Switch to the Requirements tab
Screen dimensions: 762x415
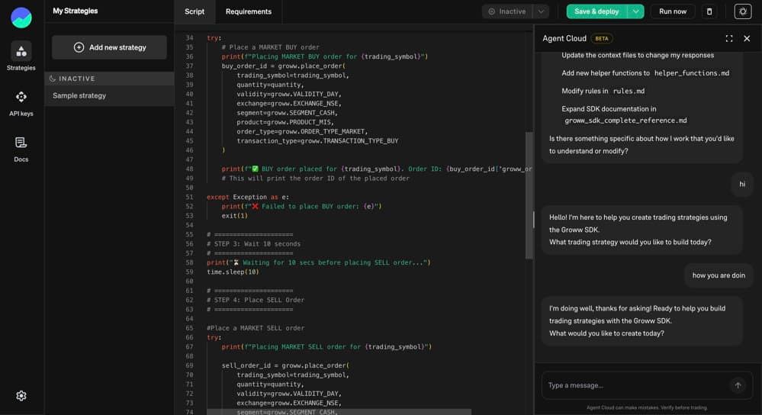pyautogui.click(x=249, y=11)
